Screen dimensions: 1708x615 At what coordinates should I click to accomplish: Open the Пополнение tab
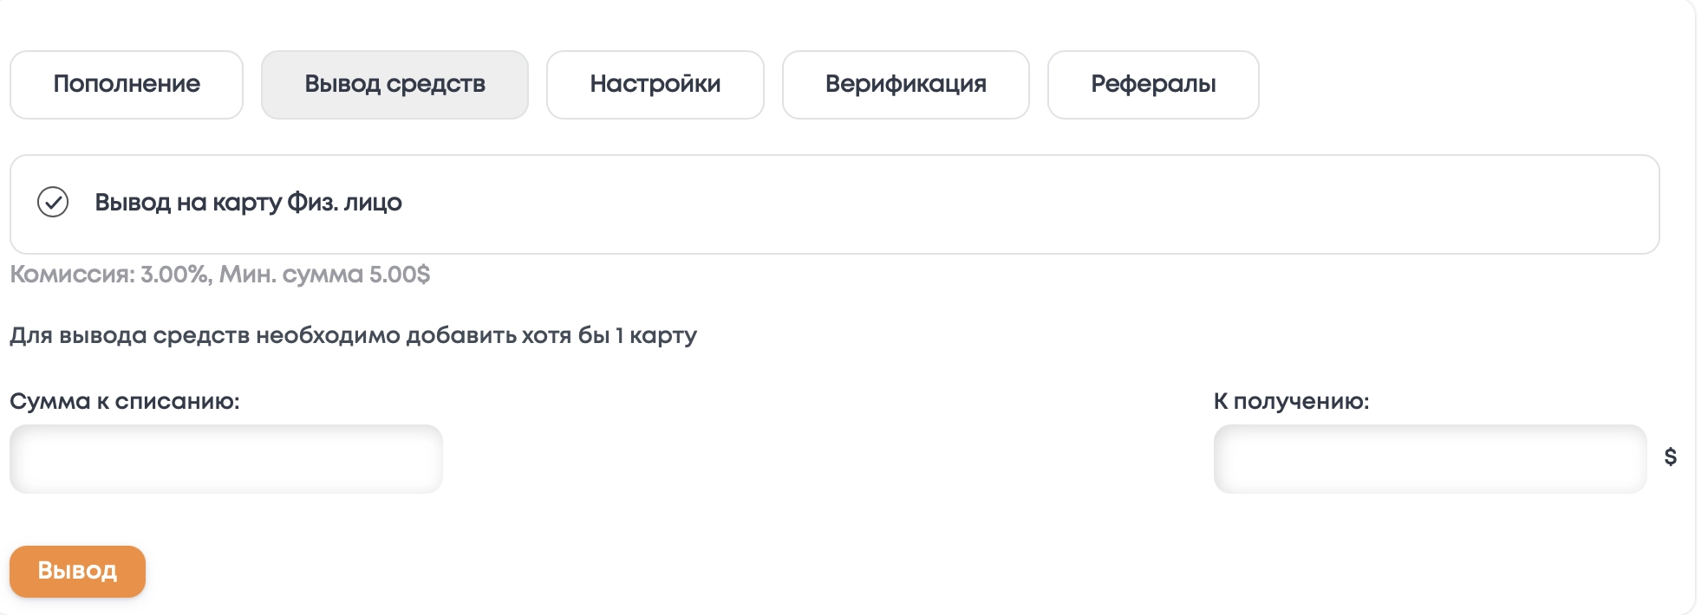[x=127, y=84]
